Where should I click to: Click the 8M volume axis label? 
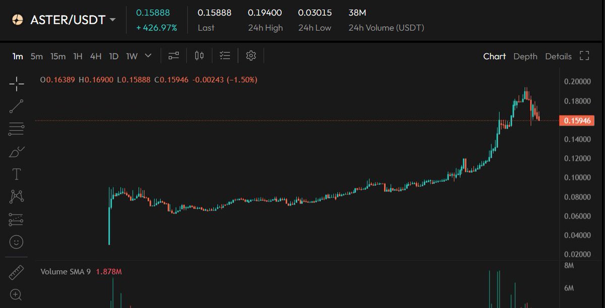tap(570, 265)
